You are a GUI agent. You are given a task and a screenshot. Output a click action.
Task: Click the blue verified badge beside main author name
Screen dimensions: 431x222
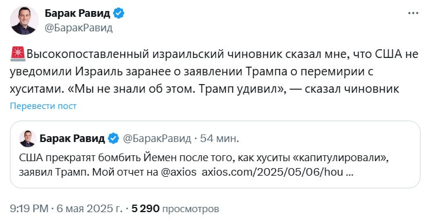119,13
